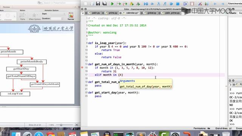Click Reorder in PowerPoint Animation Options
This screenshot has height=136, width=242.
point(71,16)
